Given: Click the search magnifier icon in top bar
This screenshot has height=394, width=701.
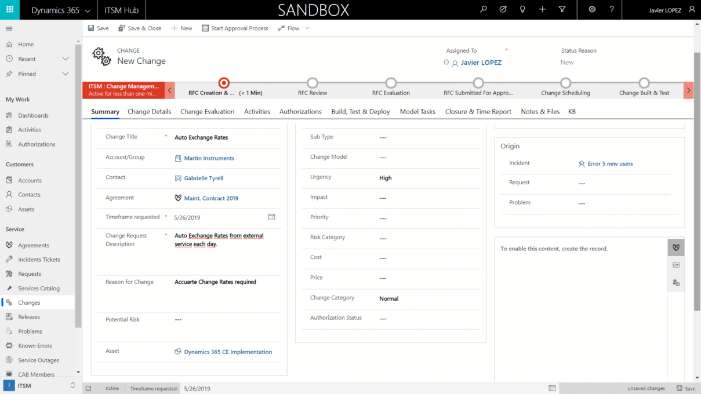Looking at the screenshot, I should click(484, 9).
